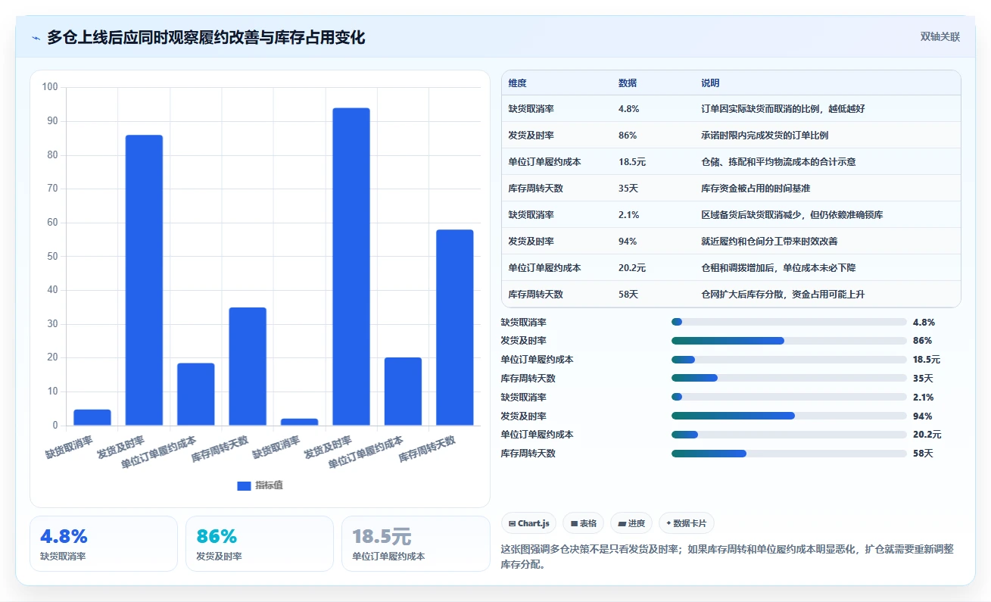
Task: Click the cell 仓租和调拨增加后，单位成本未必下降
Action: pyautogui.click(x=779, y=268)
